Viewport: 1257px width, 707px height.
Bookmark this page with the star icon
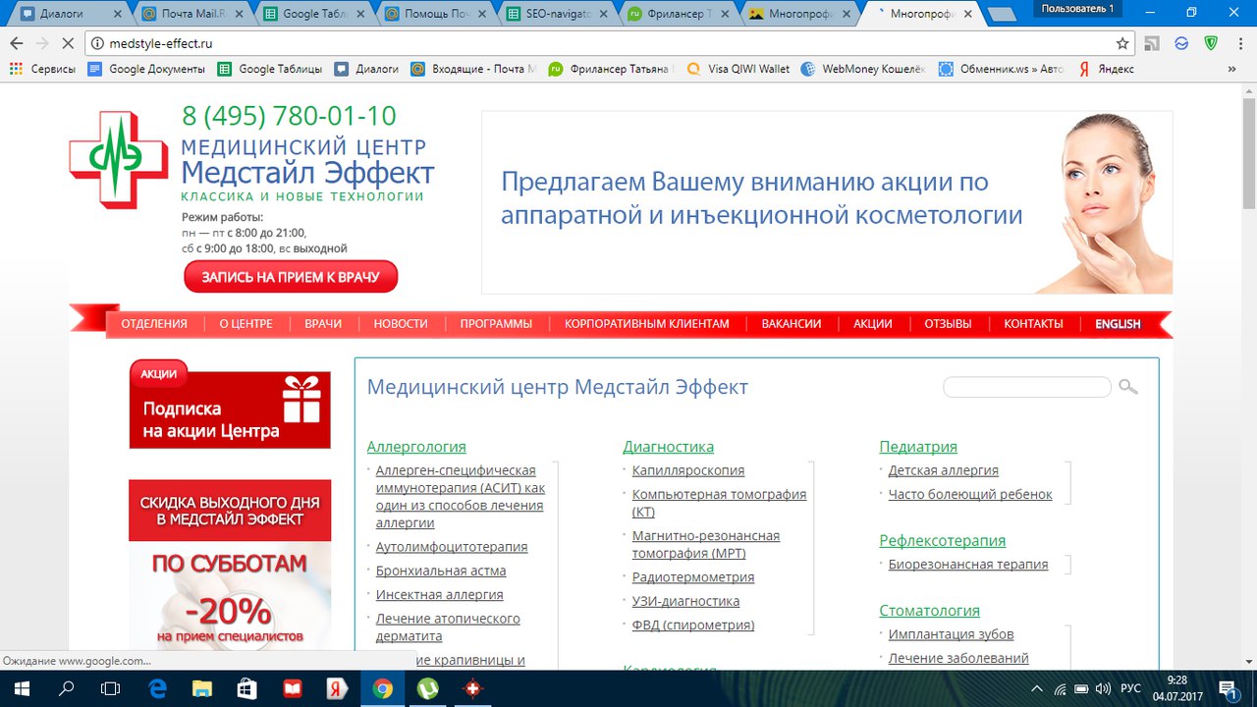click(x=1122, y=43)
